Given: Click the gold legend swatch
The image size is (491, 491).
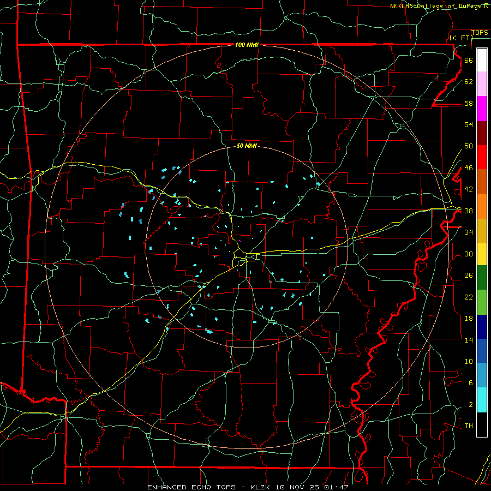Looking at the screenshot, I should click(x=482, y=231).
